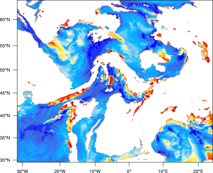Click the 35°N latitude label
213x173 pixels.
(x=5, y=138)
